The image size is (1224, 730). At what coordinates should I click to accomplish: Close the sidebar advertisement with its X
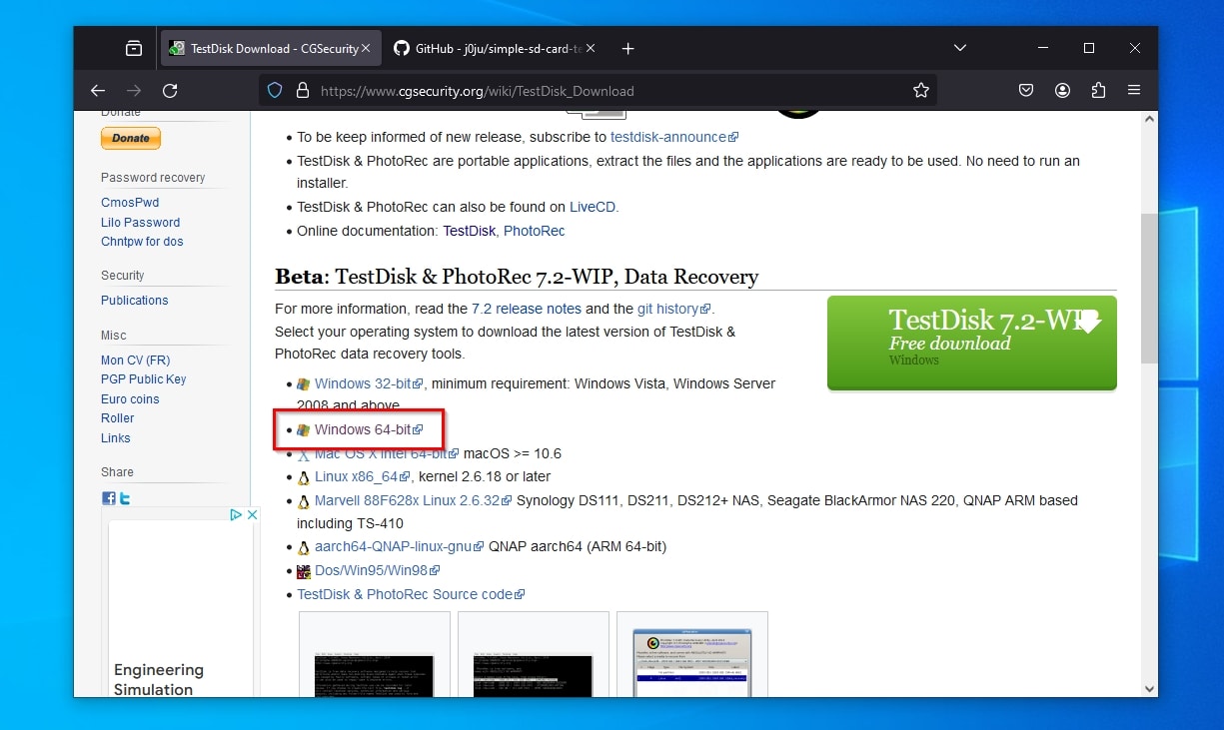click(x=253, y=515)
